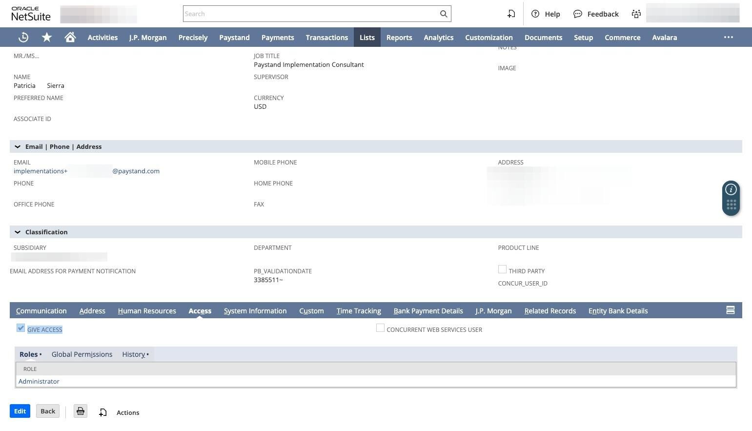The height and width of the screenshot is (431, 752).
Task: Click the favorites star icon
Action: pos(46,37)
